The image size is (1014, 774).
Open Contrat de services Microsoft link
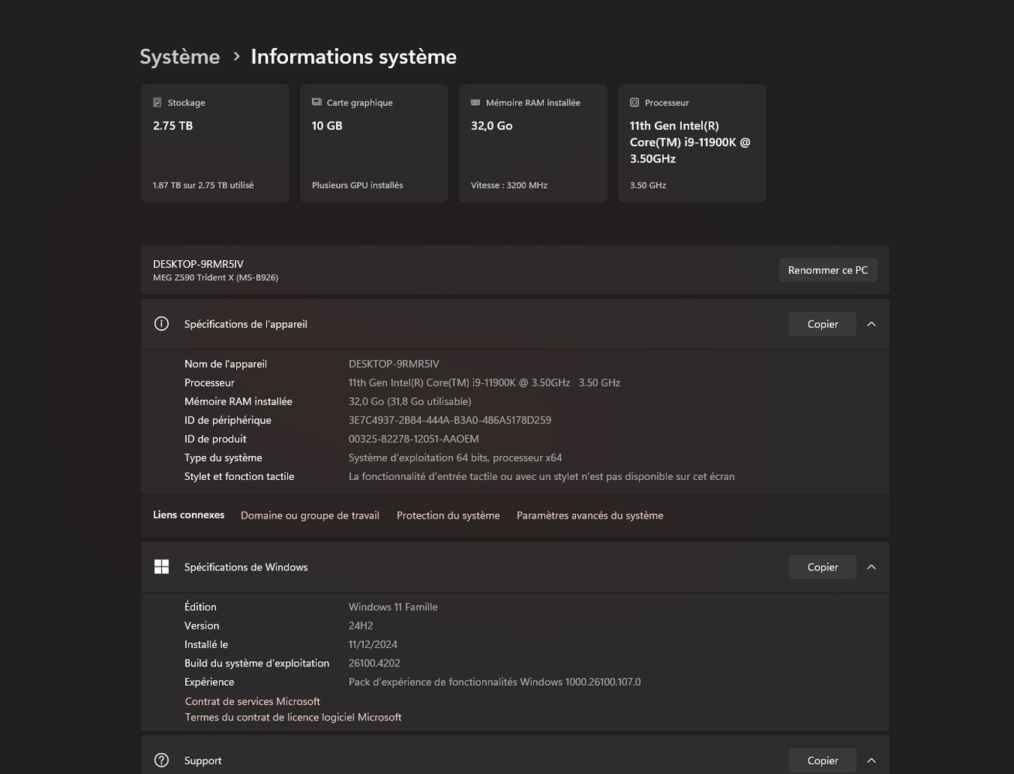(252, 701)
